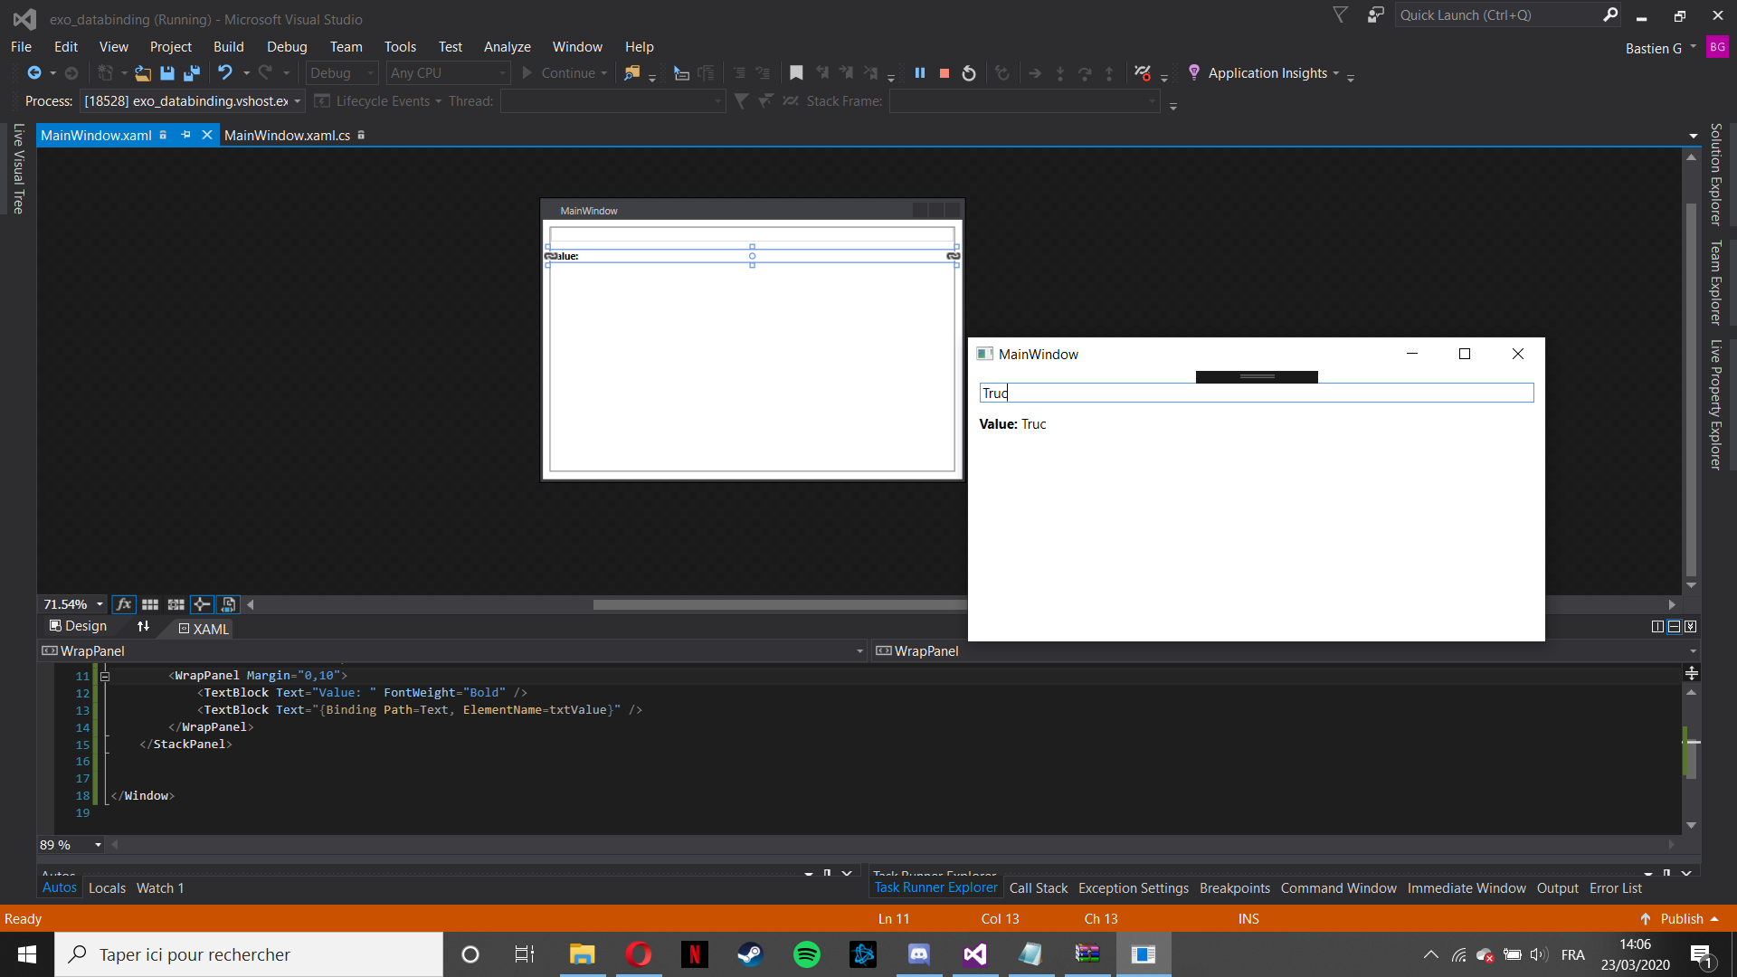
Task: Select the Break All pause icon
Action: (x=920, y=72)
